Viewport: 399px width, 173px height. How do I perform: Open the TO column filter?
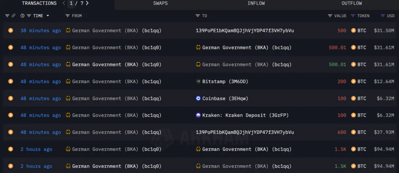[198, 16]
